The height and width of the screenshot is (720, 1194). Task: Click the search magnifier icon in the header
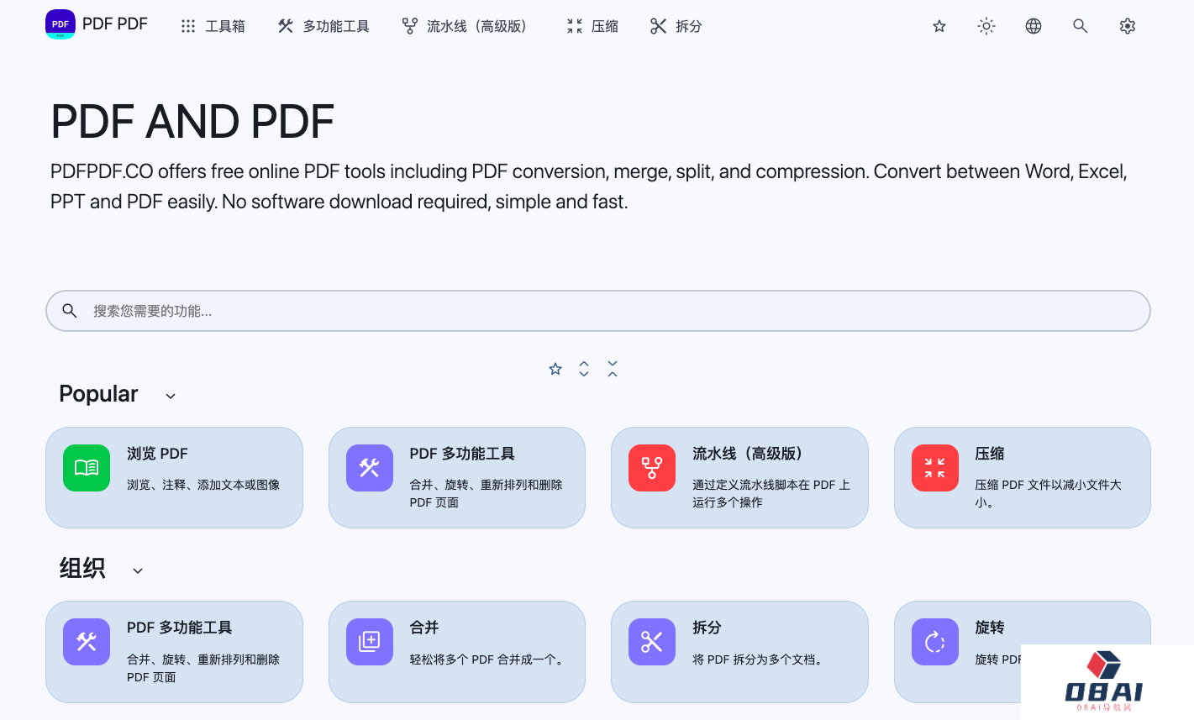(1080, 26)
